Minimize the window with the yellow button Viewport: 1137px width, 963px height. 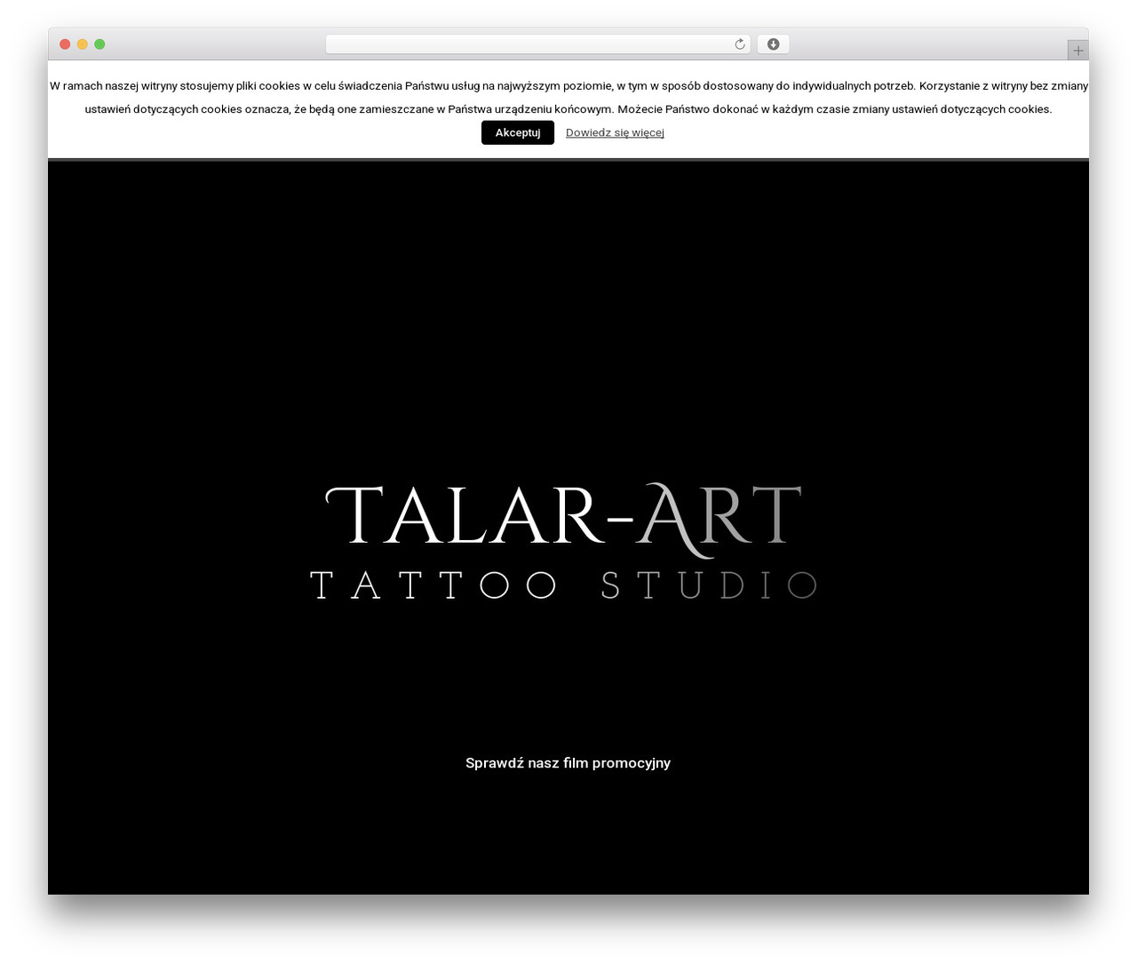(x=83, y=44)
